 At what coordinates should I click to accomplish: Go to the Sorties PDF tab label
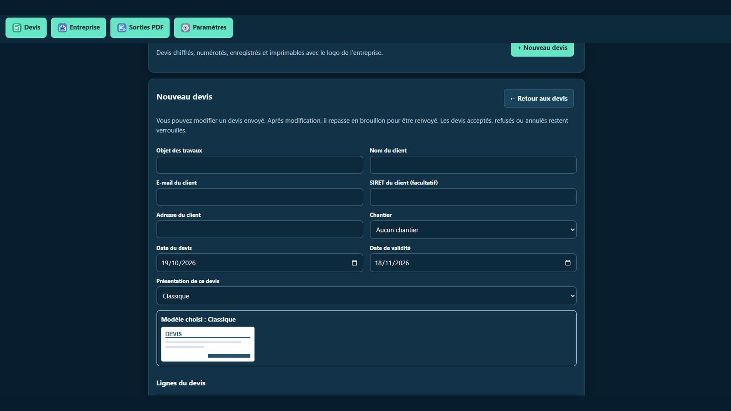(146, 27)
